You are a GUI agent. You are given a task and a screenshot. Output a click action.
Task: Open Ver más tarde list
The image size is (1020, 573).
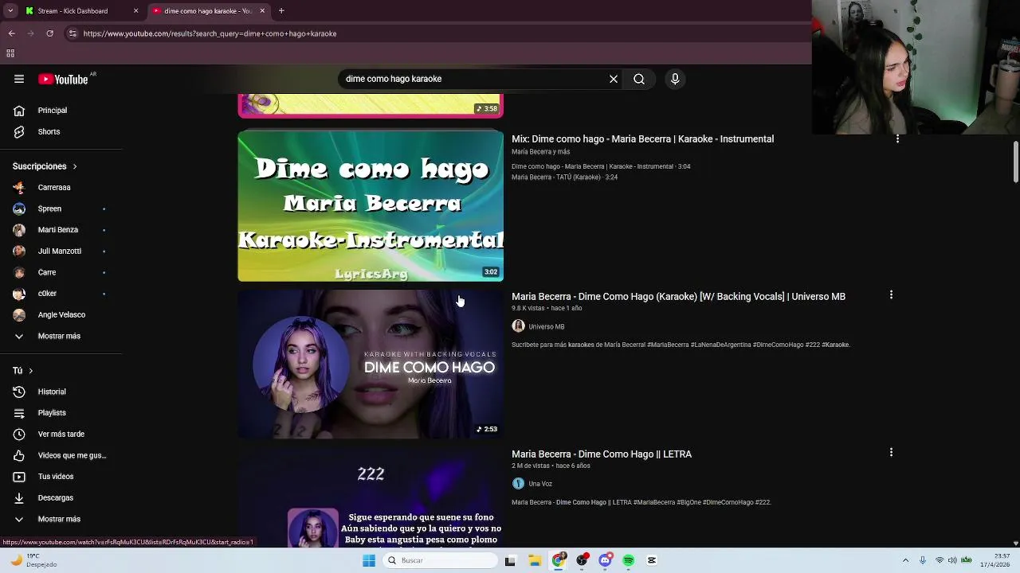(61, 434)
